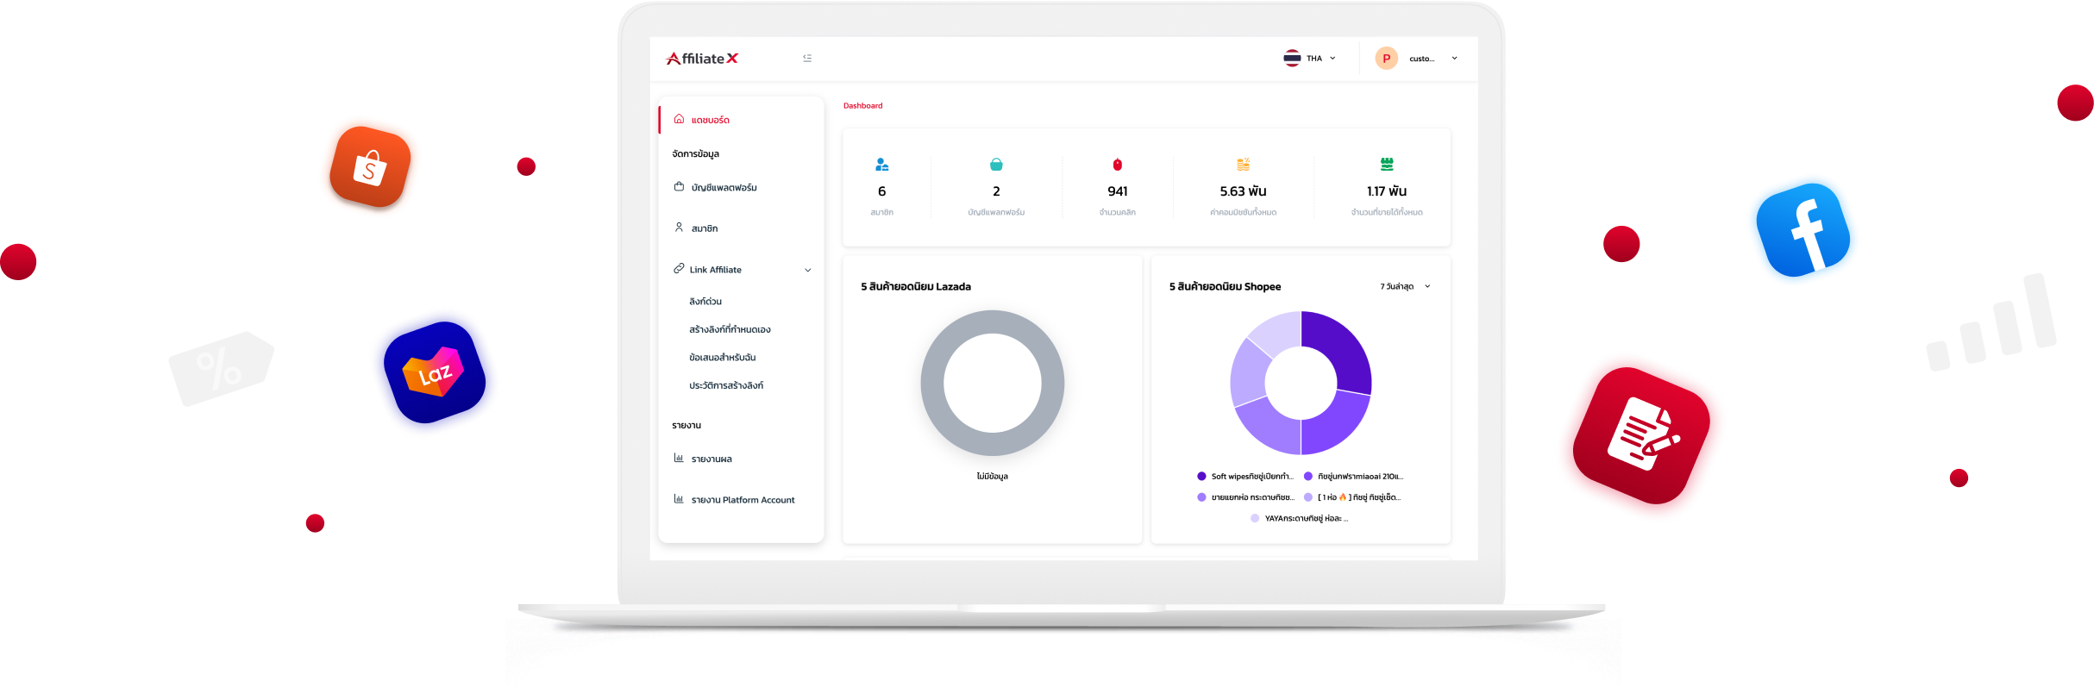The width and height of the screenshot is (2094, 687).
Task: Open สร้างลิงก์ที่กำหนดเอง in the sidebar
Action: [x=730, y=329]
